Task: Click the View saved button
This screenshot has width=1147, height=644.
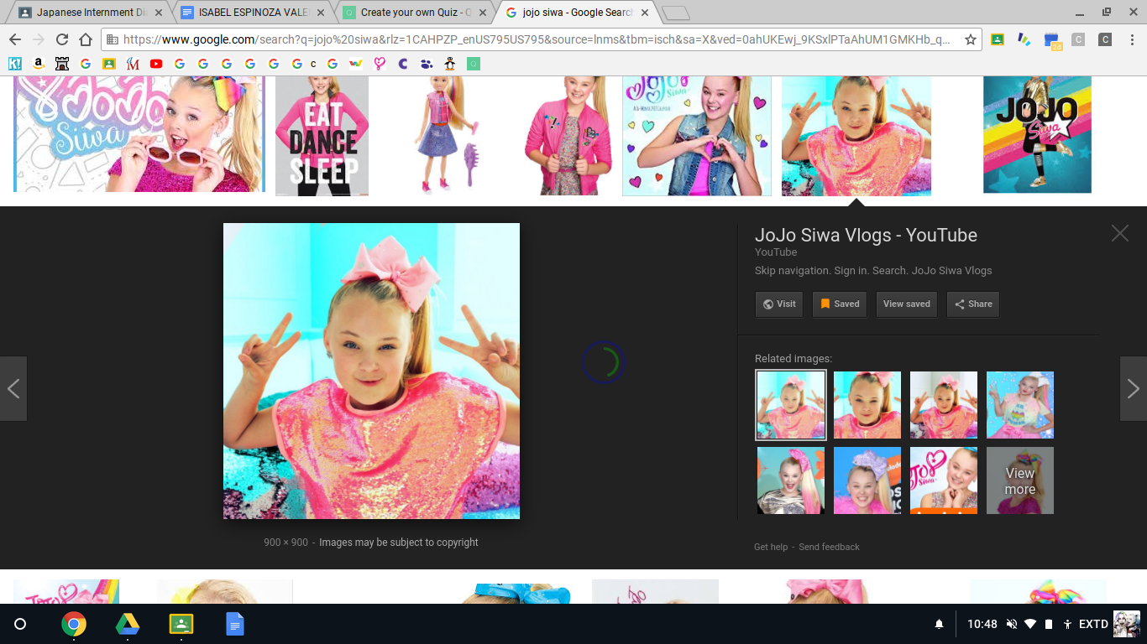Action: pyautogui.click(x=907, y=304)
